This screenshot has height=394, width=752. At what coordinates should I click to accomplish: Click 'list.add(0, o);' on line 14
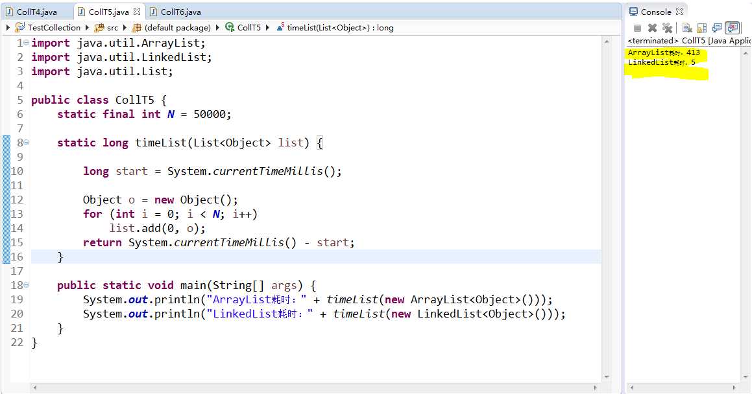pyautogui.click(x=157, y=228)
